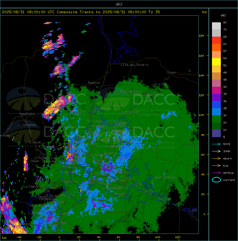Click the 'La_Carrera' map label
The height and width of the screenshot is (241, 238).
[x=32, y=186]
